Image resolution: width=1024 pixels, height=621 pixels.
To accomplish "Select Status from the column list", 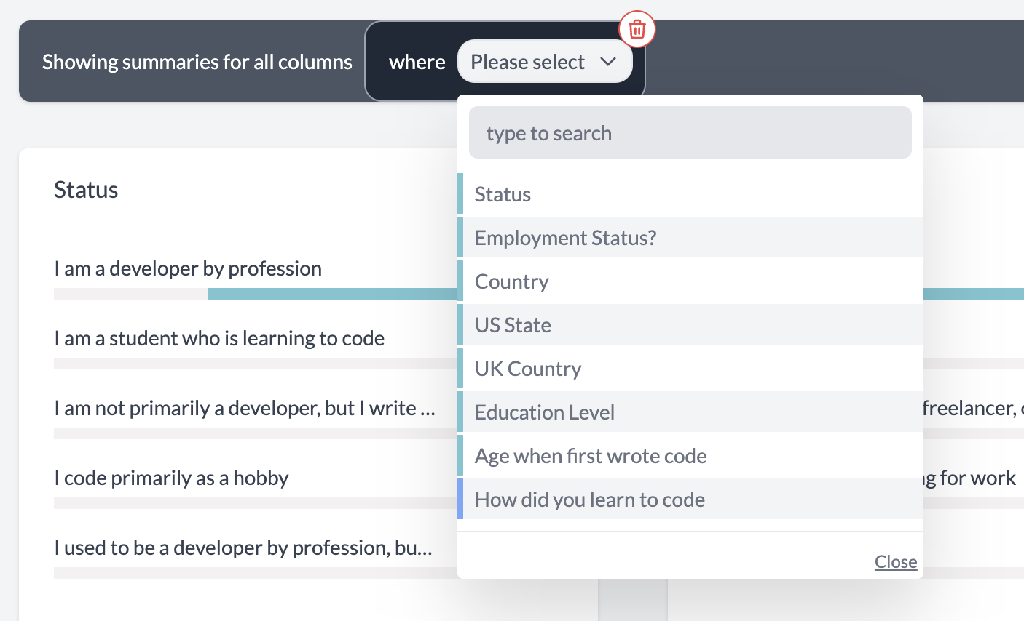I will click(502, 193).
